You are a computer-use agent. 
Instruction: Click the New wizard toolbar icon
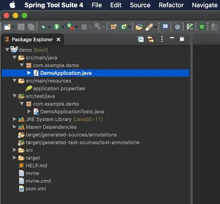[7, 27]
